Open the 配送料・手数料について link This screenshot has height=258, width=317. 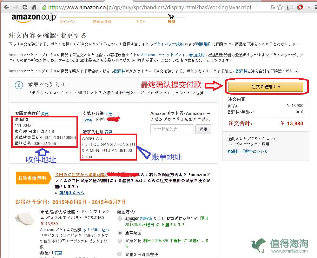[x=248, y=151]
